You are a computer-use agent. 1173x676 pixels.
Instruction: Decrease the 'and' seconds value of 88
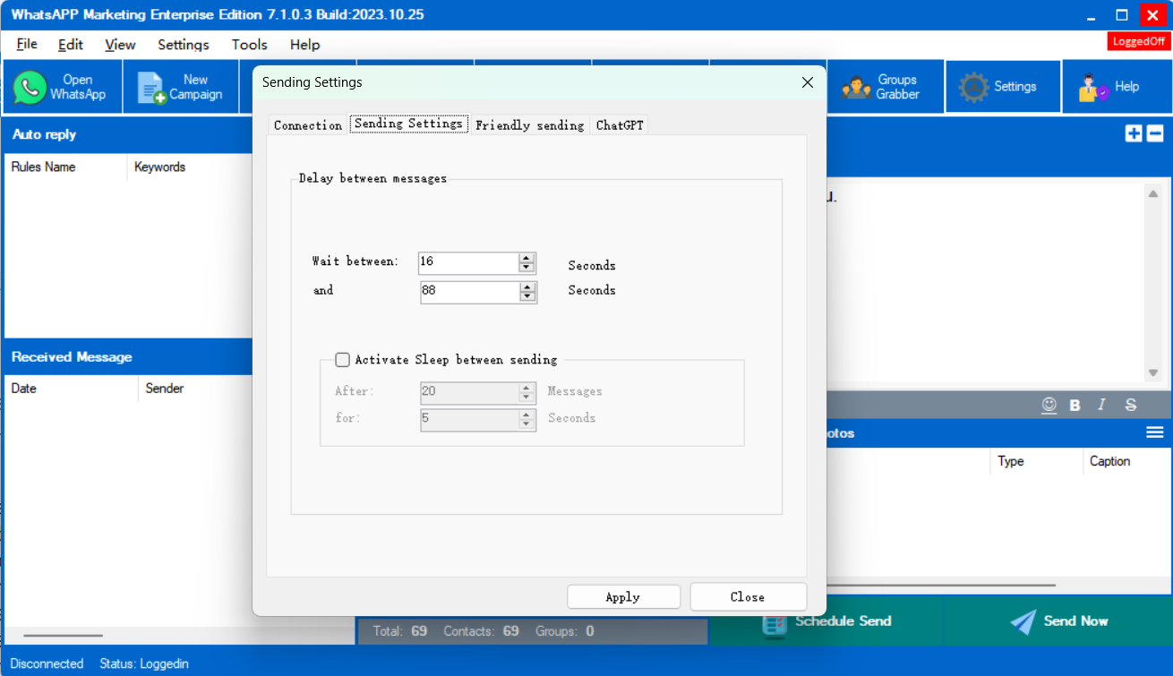[x=527, y=297]
